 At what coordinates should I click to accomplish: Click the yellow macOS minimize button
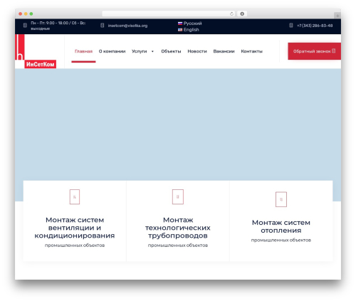point(26,14)
